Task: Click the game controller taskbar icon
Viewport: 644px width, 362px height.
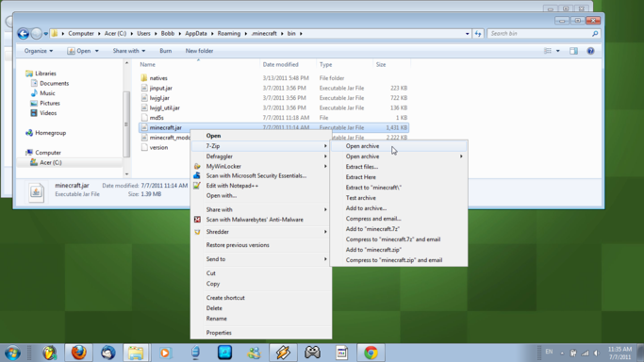Action: point(312,353)
